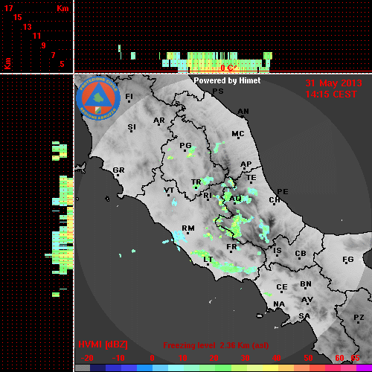
Task: Click the RM city label
Action: pos(188,228)
